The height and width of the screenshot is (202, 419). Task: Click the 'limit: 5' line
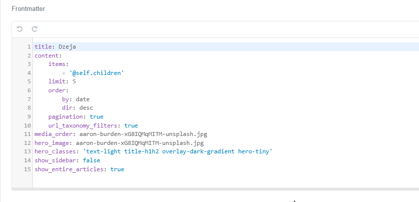click(62, 81)
